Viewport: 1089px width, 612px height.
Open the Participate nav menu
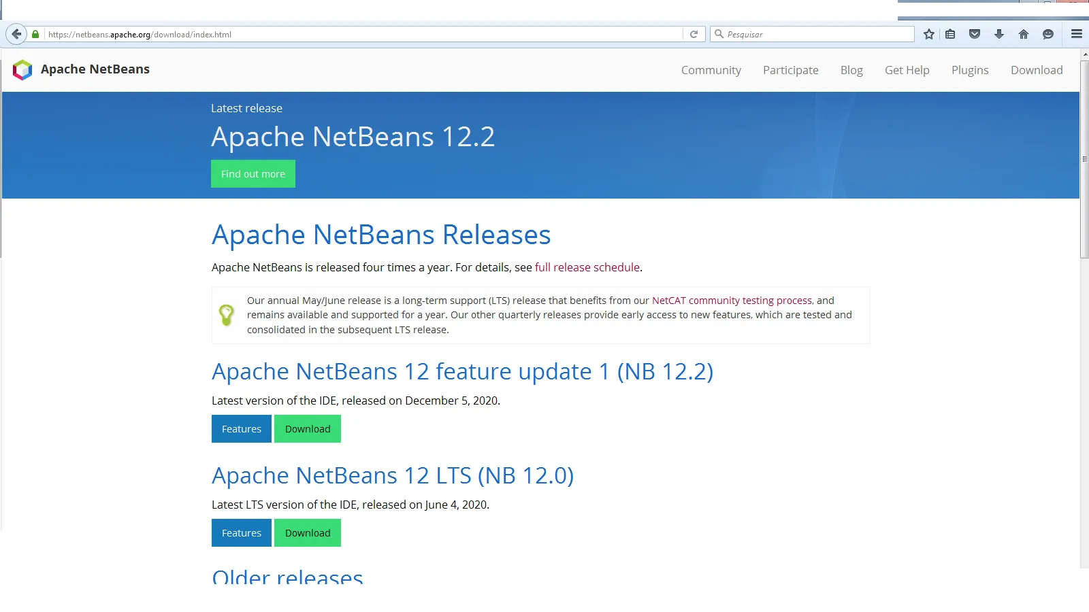pos(791,70)
